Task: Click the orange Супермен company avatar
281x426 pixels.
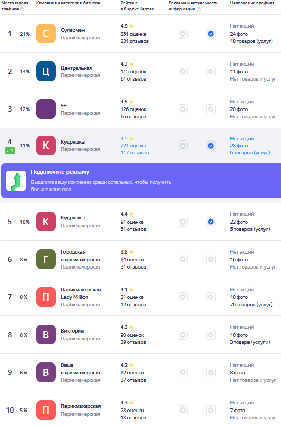Action: (46, 34)
